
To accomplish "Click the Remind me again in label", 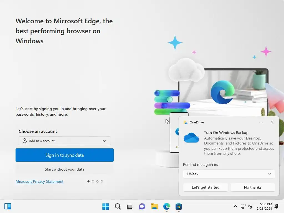I will point(201,164).
